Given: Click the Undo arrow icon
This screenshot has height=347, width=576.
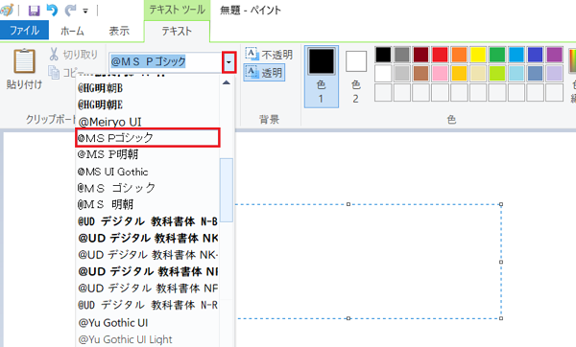Looking at the screenshot, I should (53, 11).
